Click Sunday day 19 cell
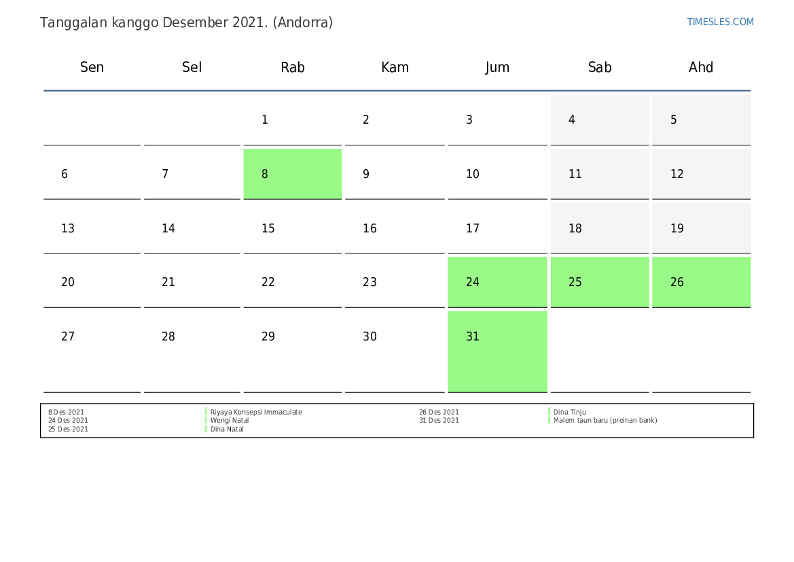This screenshot has height=562, width=794. tap(702, 228)
